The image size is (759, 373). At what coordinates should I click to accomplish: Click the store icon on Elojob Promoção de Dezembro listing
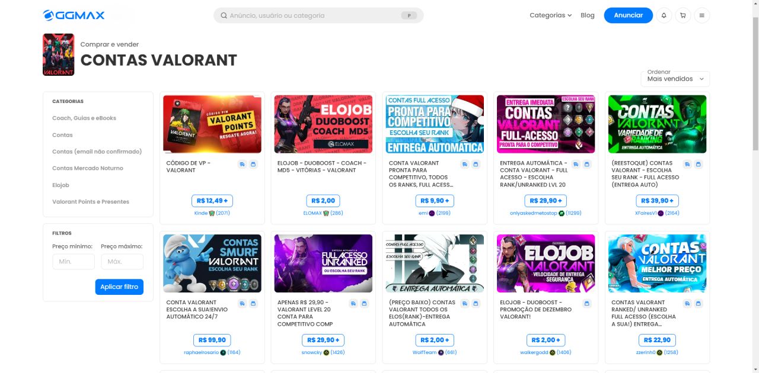(x=587, y=304)
